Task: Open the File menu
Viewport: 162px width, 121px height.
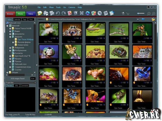Action: tap(39, 7)
